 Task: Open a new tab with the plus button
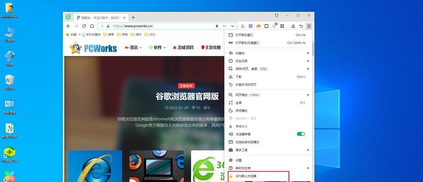(x=133, y=17)
